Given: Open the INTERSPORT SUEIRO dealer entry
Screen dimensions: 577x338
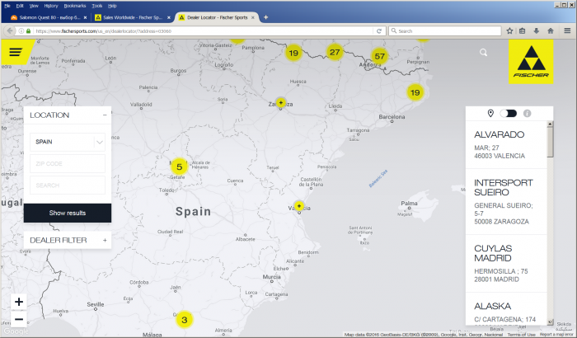Looking at the screenshot, I should click(x=506, y=202).
